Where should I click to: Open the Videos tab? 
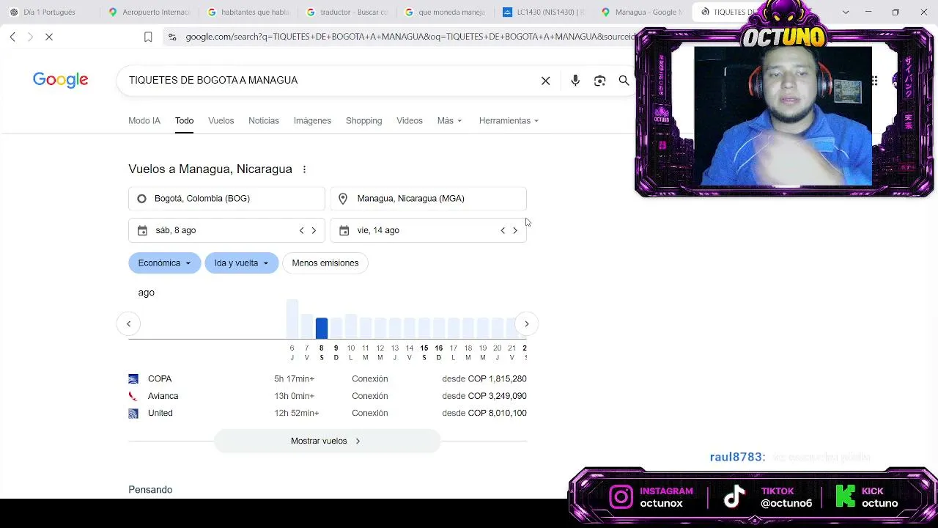click(410, 121)
